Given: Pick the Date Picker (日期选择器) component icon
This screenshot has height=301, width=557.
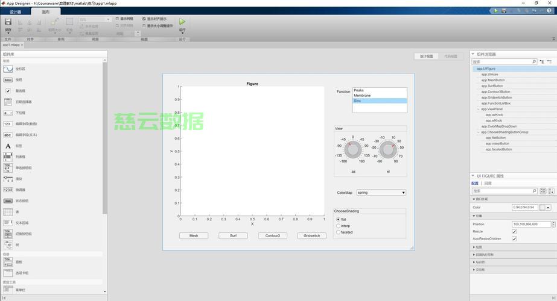Looking at the screenshot, I should 8,102.
